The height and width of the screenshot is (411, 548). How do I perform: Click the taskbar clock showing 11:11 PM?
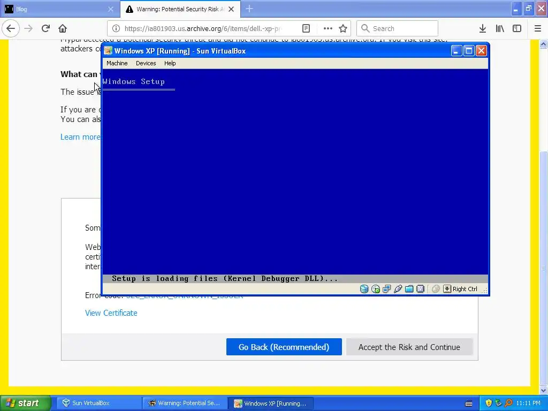(528, 403)
